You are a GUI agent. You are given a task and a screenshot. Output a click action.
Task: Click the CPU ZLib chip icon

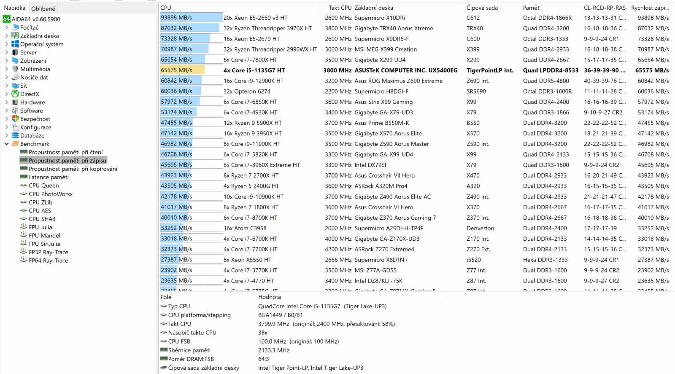pyautogui.click(x=24, y=202)
